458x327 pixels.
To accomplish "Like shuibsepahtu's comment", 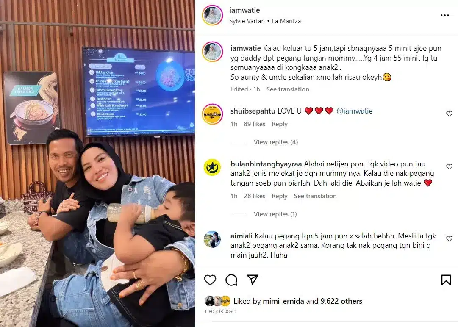I will [x=449, y=114].
